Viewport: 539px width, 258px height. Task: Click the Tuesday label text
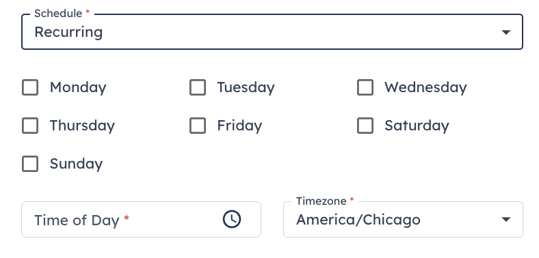click(246, 87)
